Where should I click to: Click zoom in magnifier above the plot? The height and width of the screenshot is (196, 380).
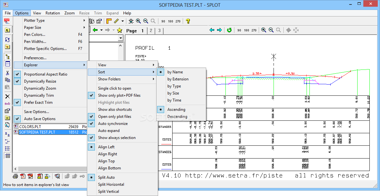pos(264,30)
